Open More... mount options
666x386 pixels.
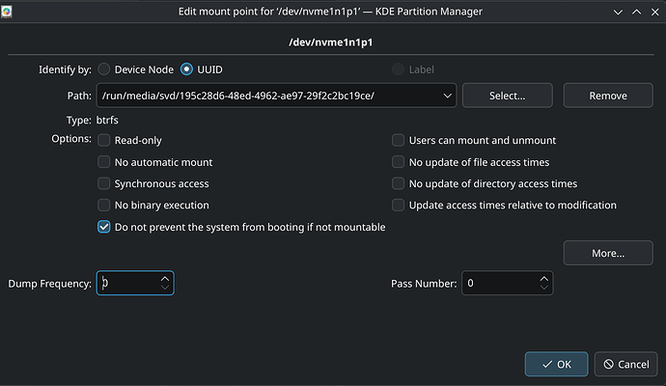[608, 253]
